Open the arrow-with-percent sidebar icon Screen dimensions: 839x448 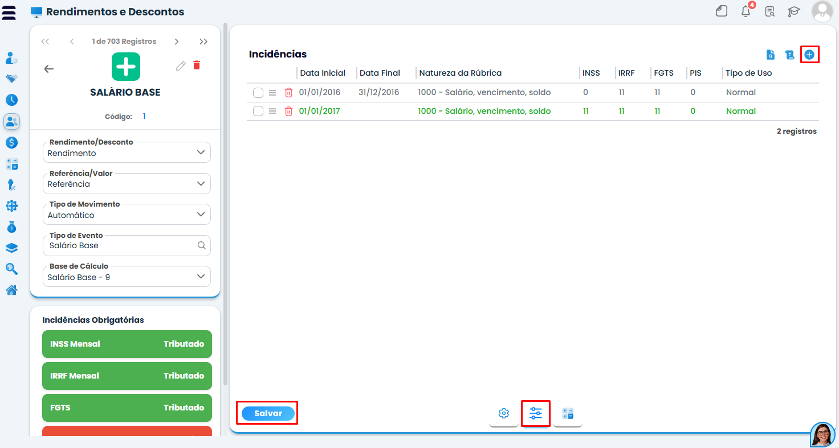tap(11, 184)
